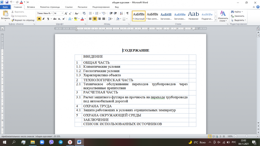The height and width of the screenshot is (146, 260).
Task: Open Find dropdown arrow
Action: tap(242, 12)
